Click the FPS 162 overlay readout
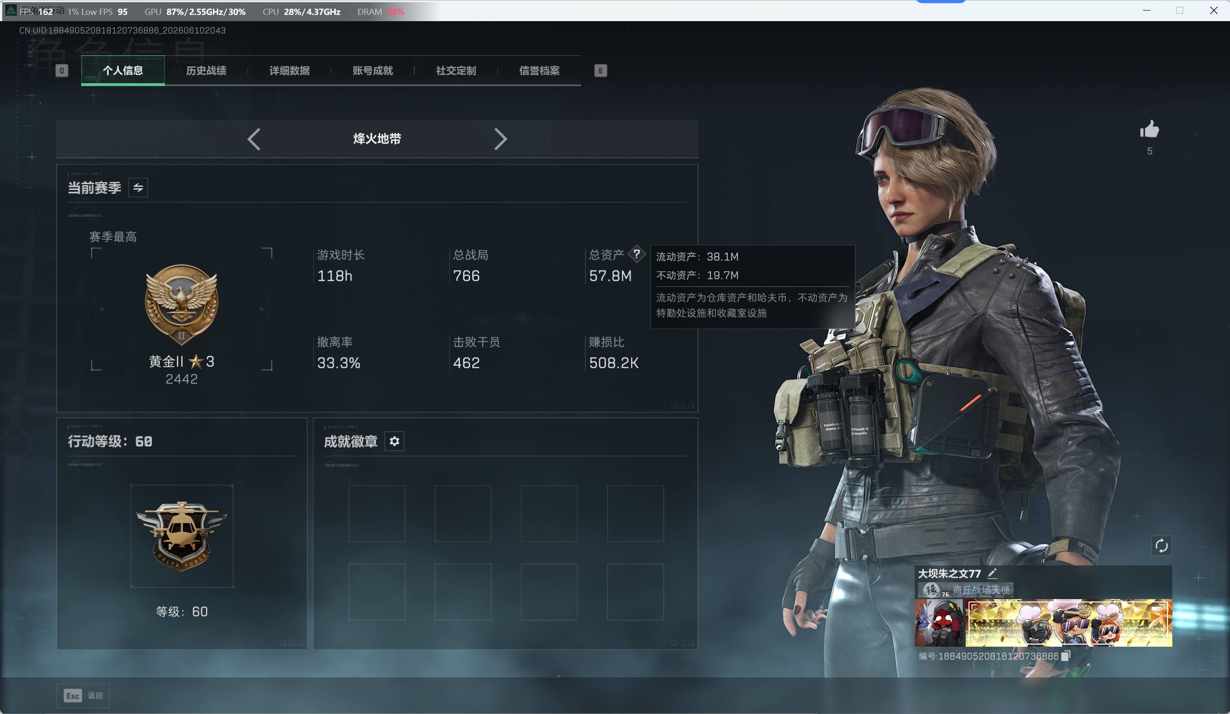1230x714 pixels. pos(37,12)
